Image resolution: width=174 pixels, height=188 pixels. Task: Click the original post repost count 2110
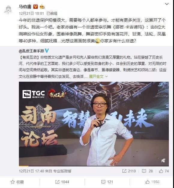point(129,171)
